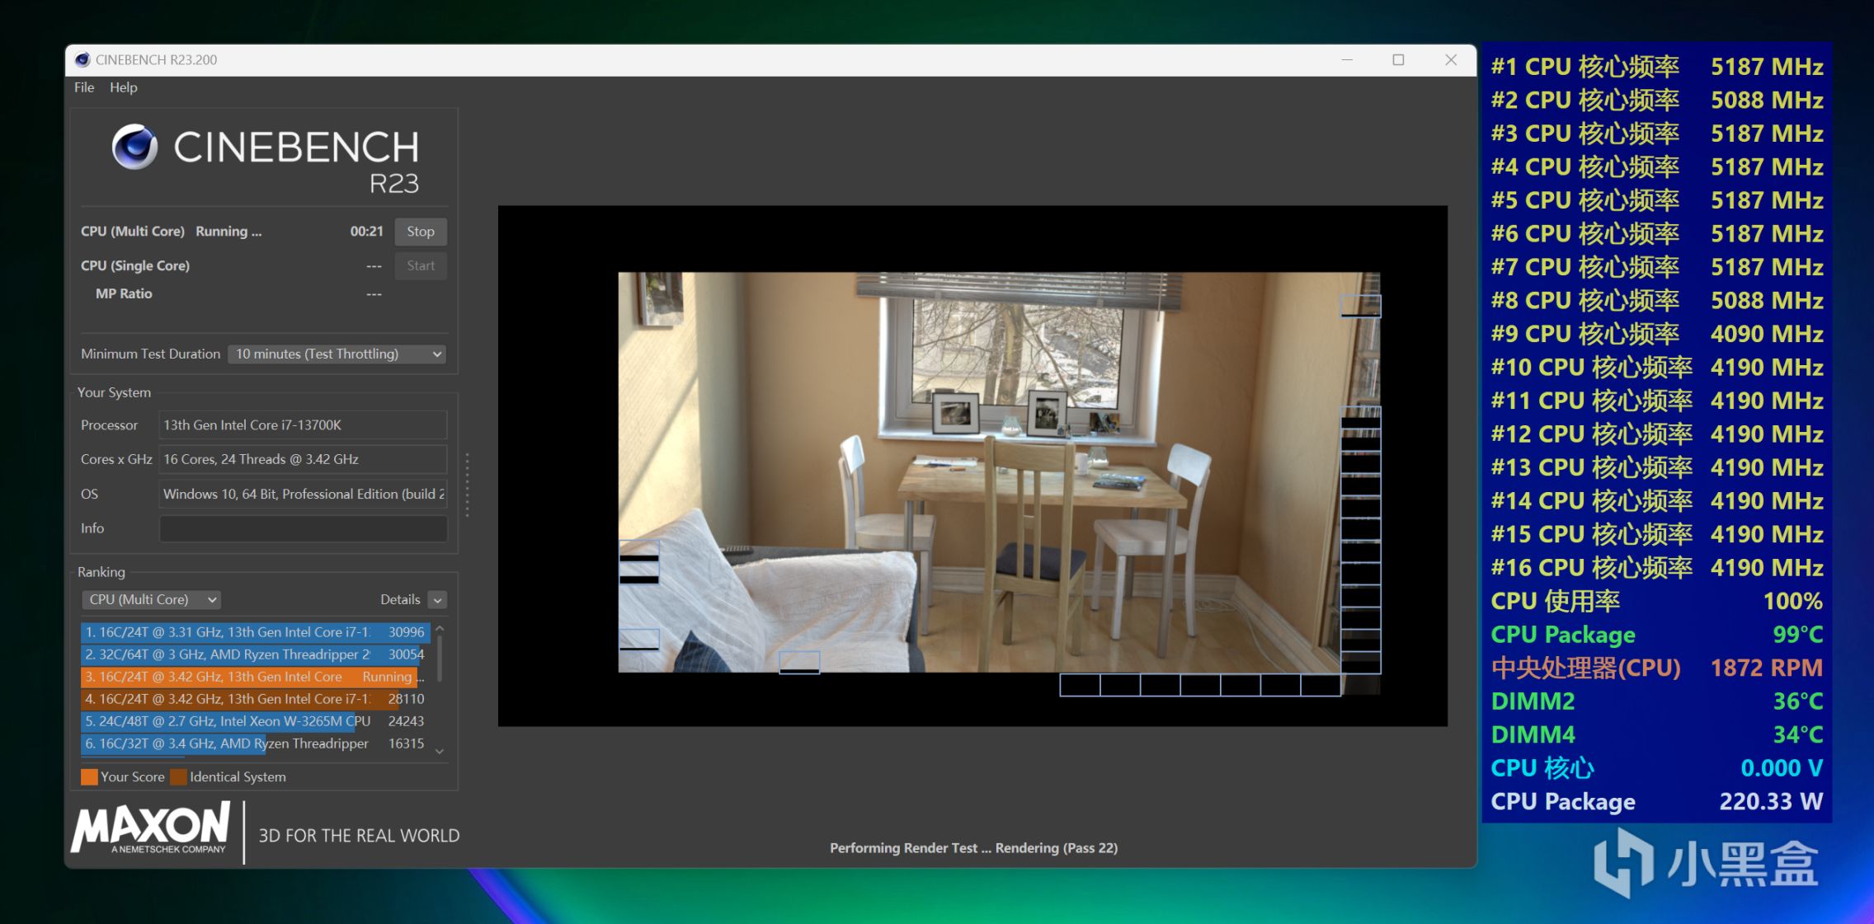The height and width of the screenshot is (924, 1874).
Task: Minimize the Cinebench window
Action: [x=1347, y=59]
